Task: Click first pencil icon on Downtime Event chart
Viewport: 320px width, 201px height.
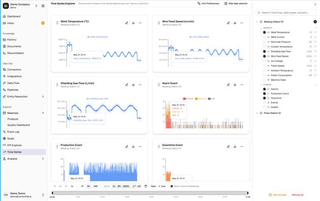Action: coord(228,146)
